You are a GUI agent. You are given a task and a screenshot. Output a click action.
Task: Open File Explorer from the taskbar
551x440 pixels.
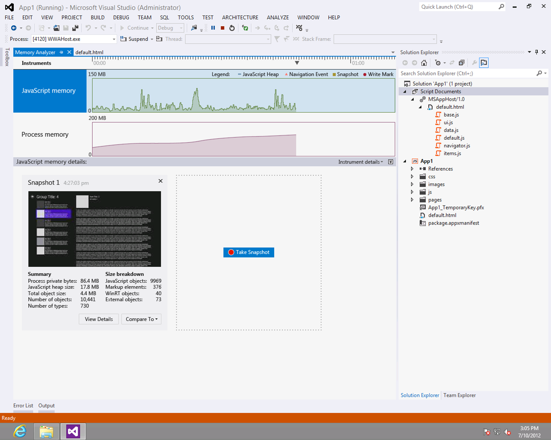point(46,431)
